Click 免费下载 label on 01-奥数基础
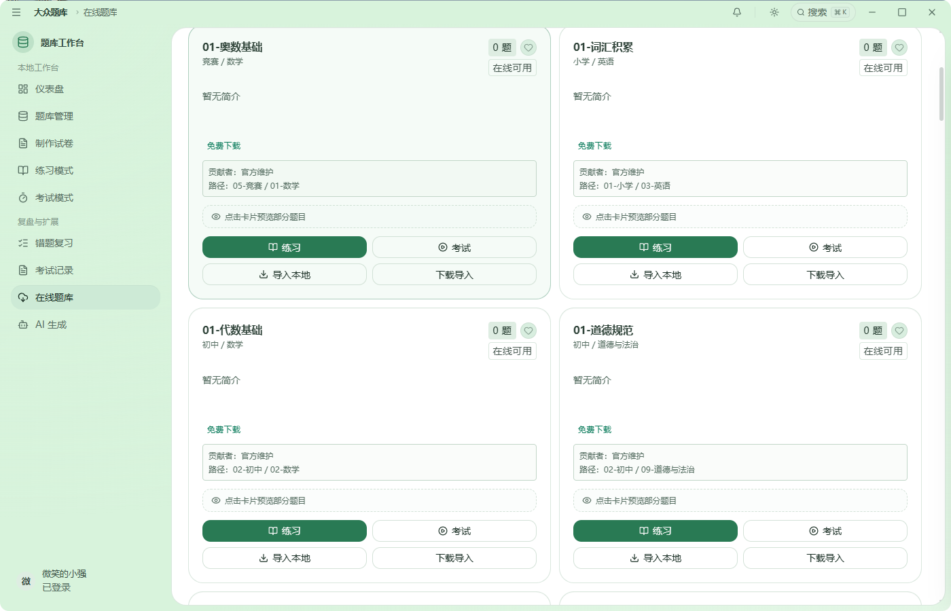951x611 pixels. pyautogui.click(x=223, y=146)
